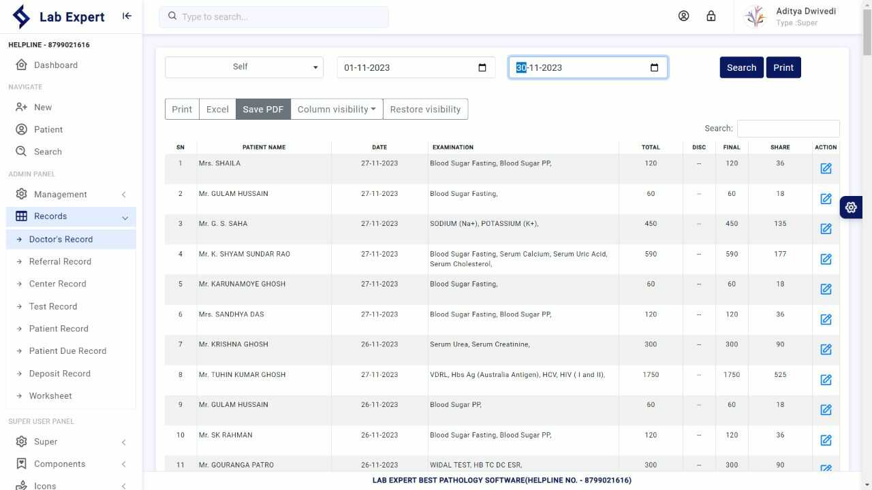This screenshot has width=872, height=490.
Task: Edit the record for Mrs. SHAILA
Action: pos(826,168)
